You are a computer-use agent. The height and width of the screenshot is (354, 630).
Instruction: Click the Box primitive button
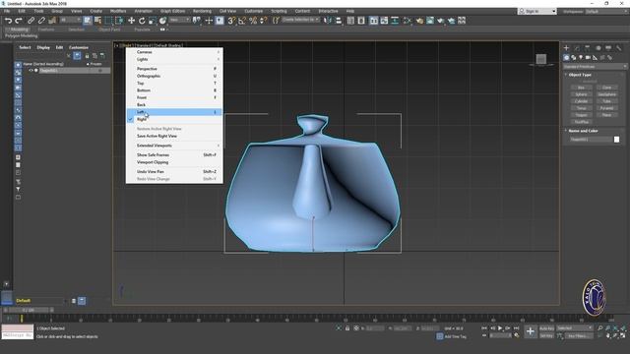click(x=581, y=88)
